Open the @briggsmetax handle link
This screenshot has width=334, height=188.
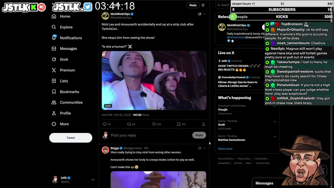[133, 148]
